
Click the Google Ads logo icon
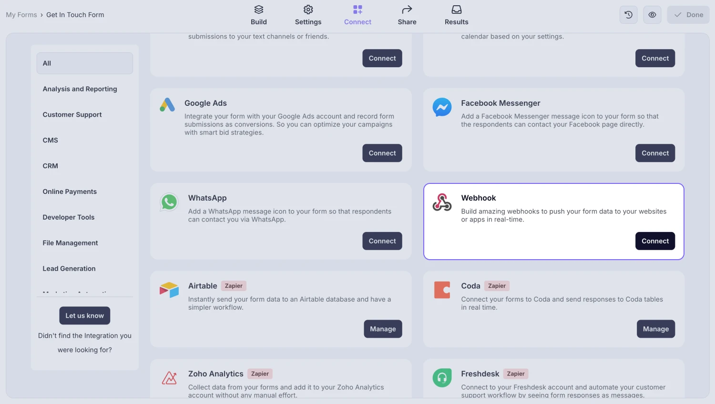[167, 105]
